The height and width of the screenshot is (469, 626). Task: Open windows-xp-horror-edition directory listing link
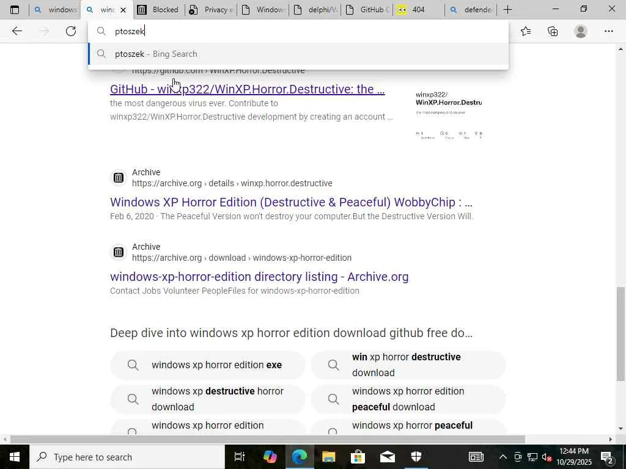(x=259, y=277)
